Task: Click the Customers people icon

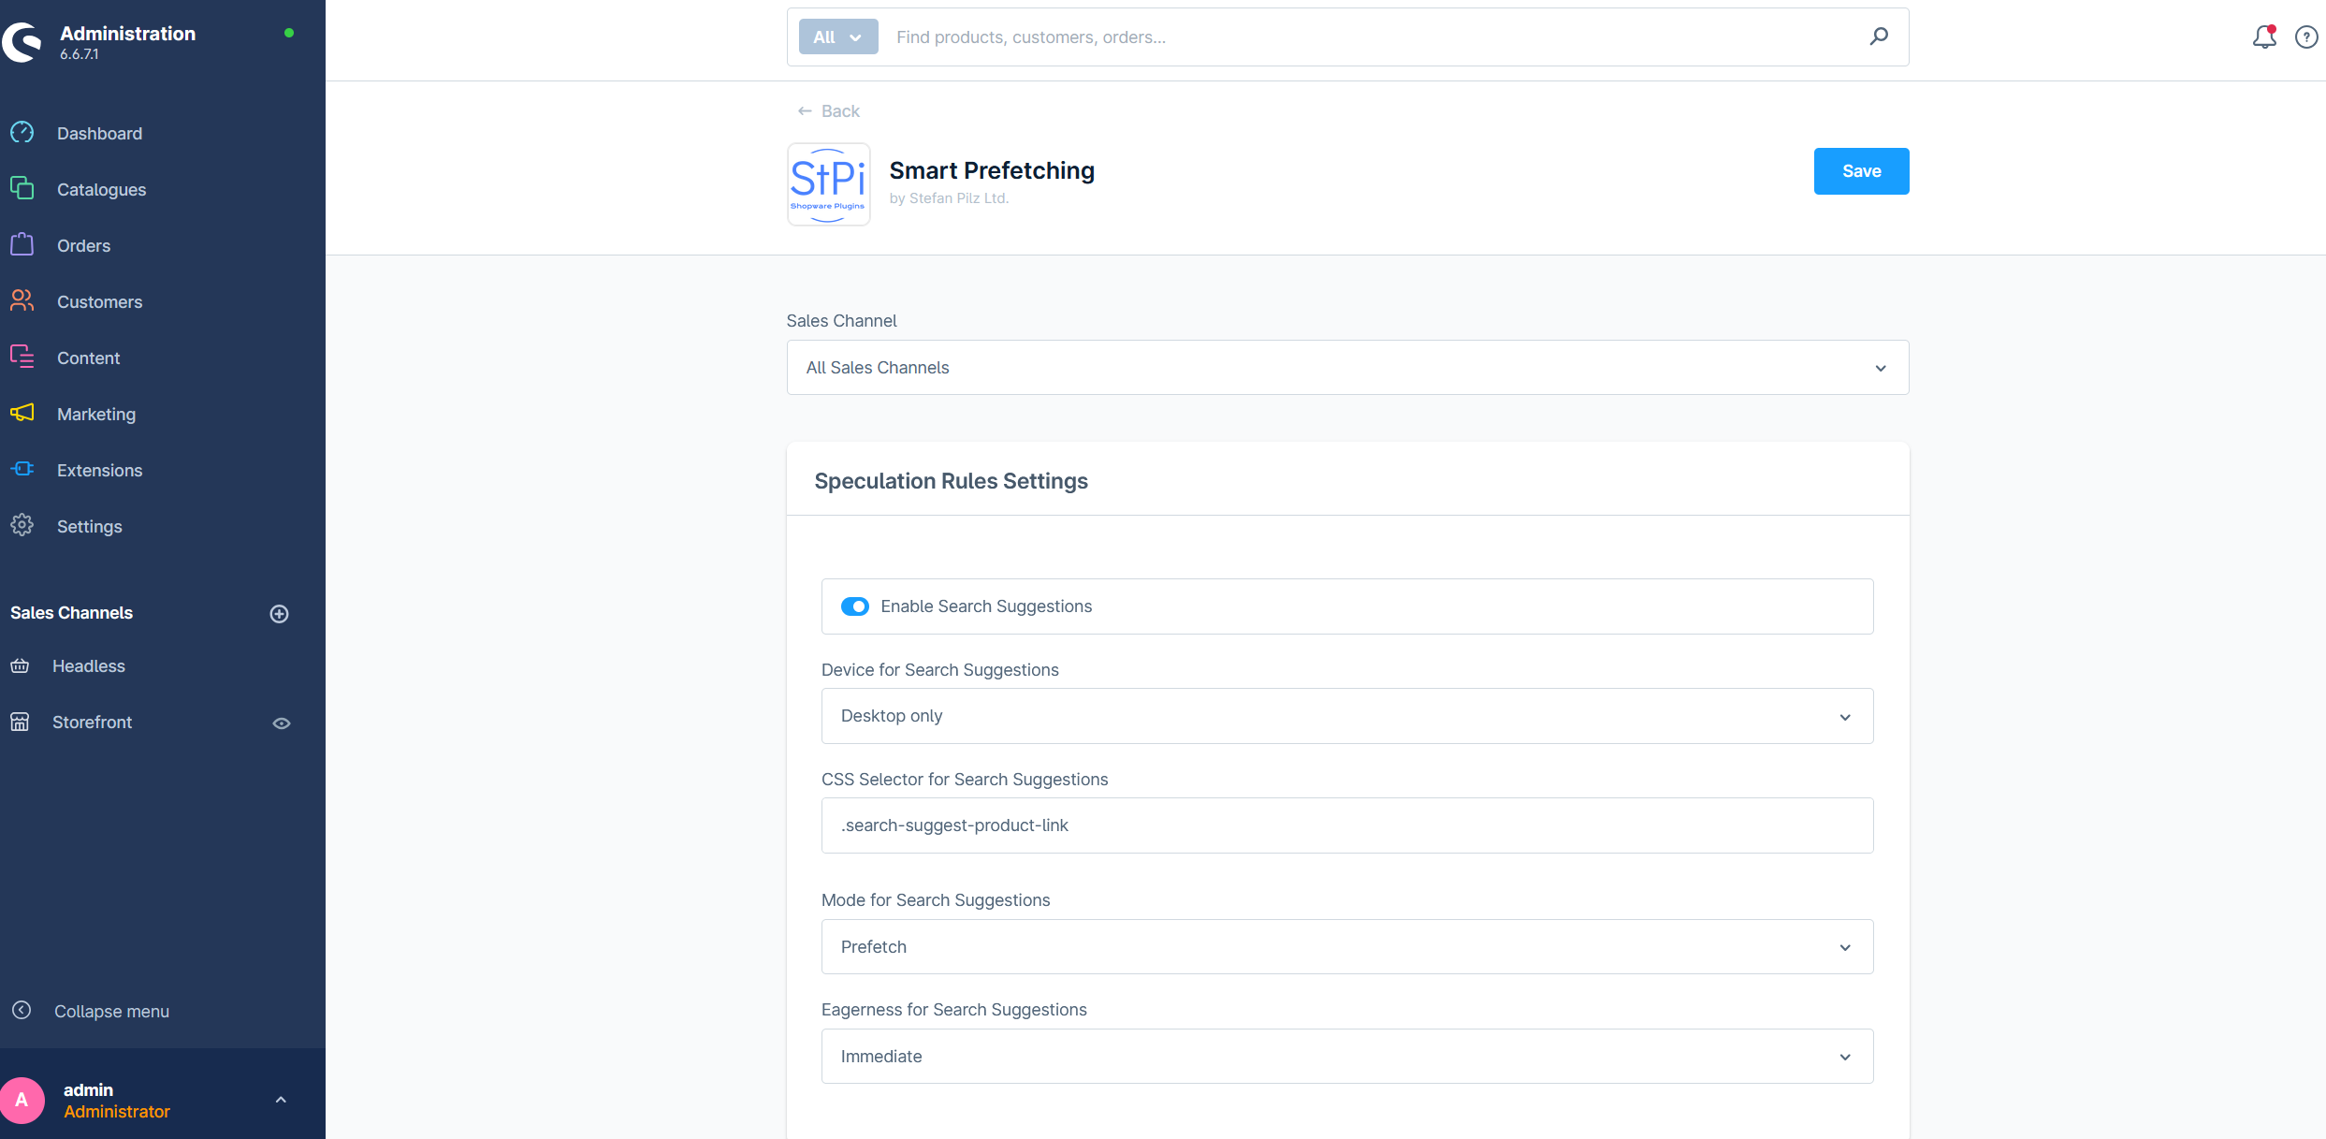Action: (x=22, y=301)
